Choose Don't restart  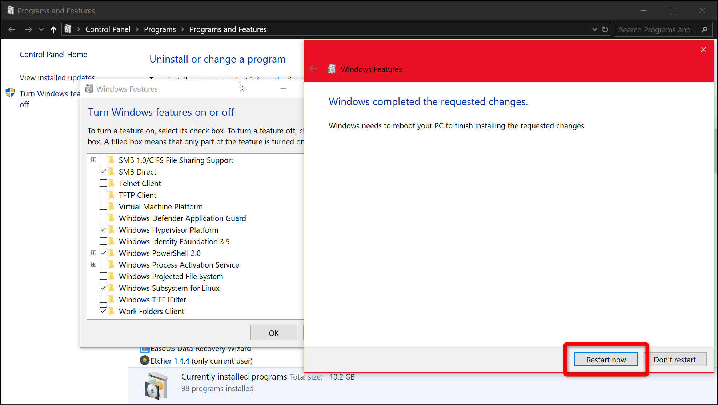(x=674, y=360)
